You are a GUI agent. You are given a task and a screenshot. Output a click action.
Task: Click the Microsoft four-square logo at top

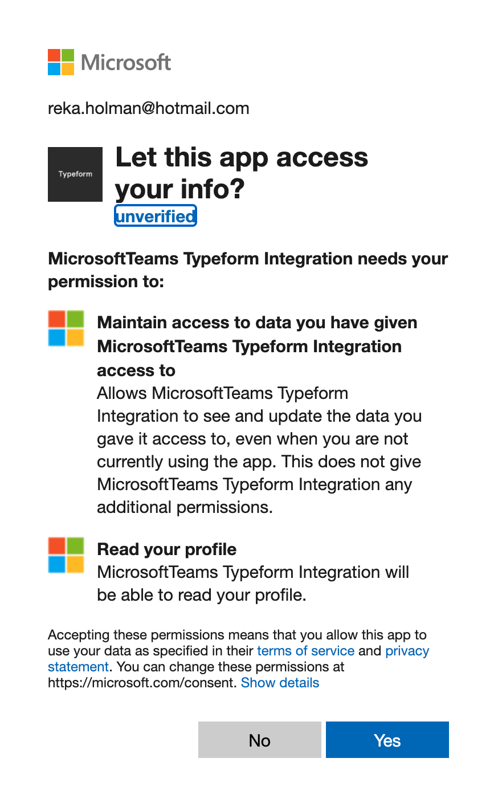click(x=61, y=62)
